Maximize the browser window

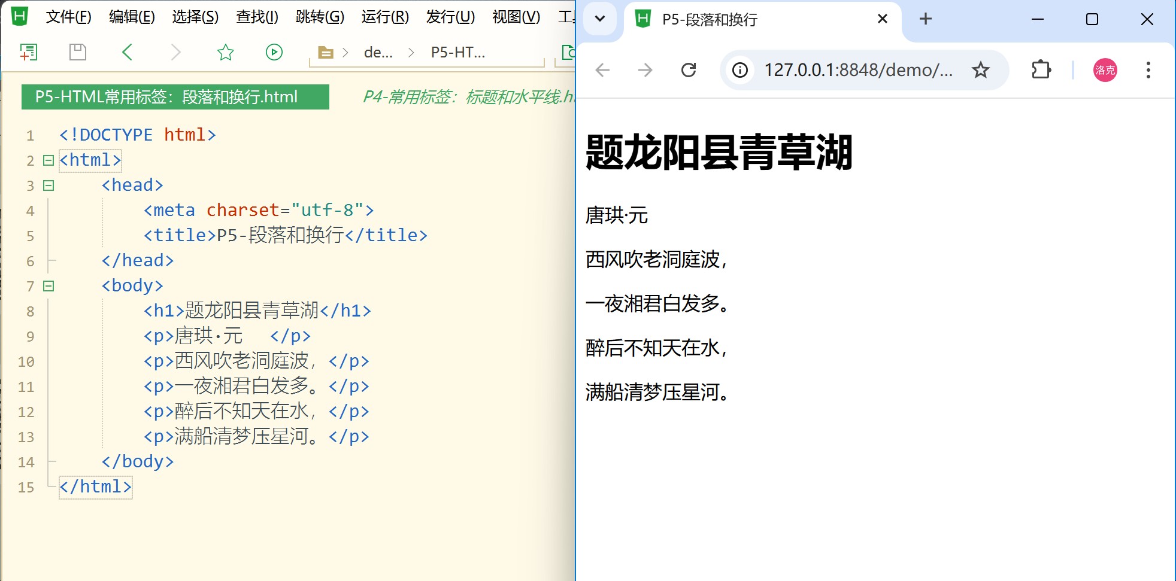pos(1092,19)
